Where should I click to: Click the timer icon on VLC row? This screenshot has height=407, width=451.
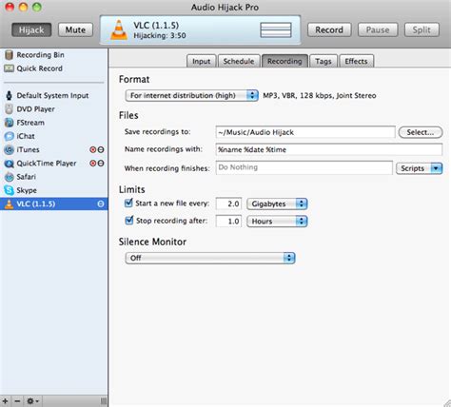pyautogui.click(x=101, y=203)
